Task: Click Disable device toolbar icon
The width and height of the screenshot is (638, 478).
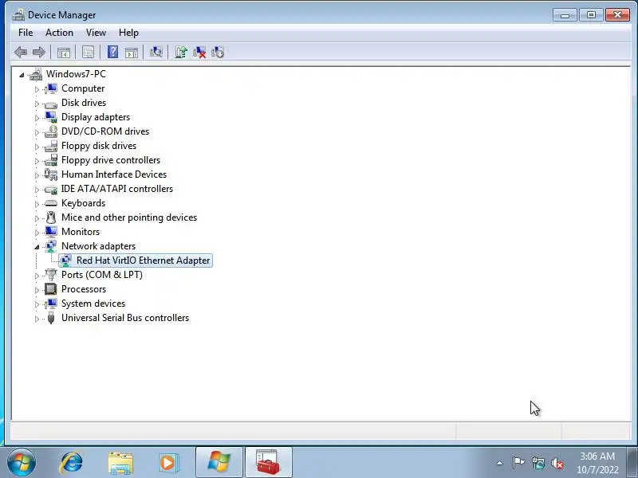Action: [x=218, y=52]
